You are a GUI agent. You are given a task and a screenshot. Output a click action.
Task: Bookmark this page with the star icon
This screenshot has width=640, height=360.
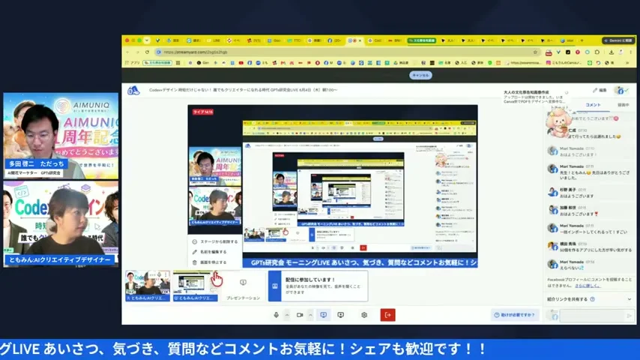(x=535, y=52)
